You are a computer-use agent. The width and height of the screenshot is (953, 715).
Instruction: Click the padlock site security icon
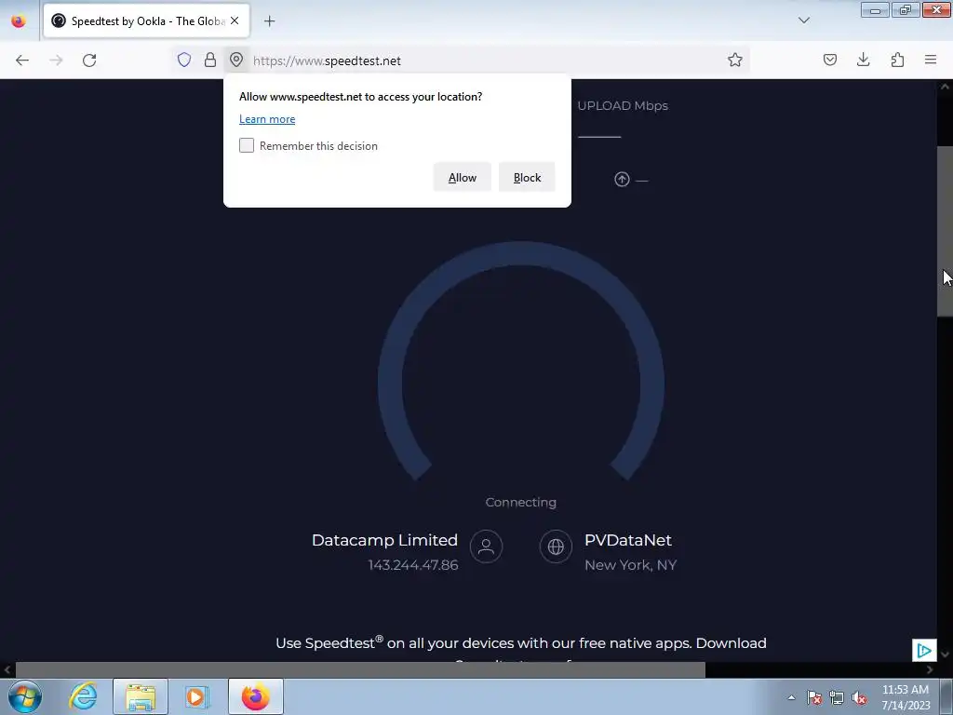pos(210,60)
